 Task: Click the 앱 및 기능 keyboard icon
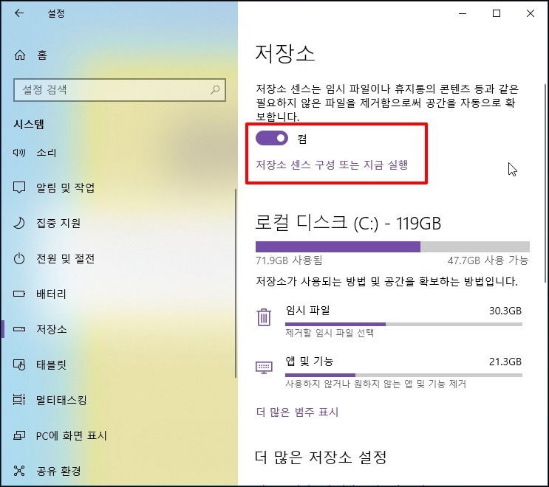(x=264, y=367)
